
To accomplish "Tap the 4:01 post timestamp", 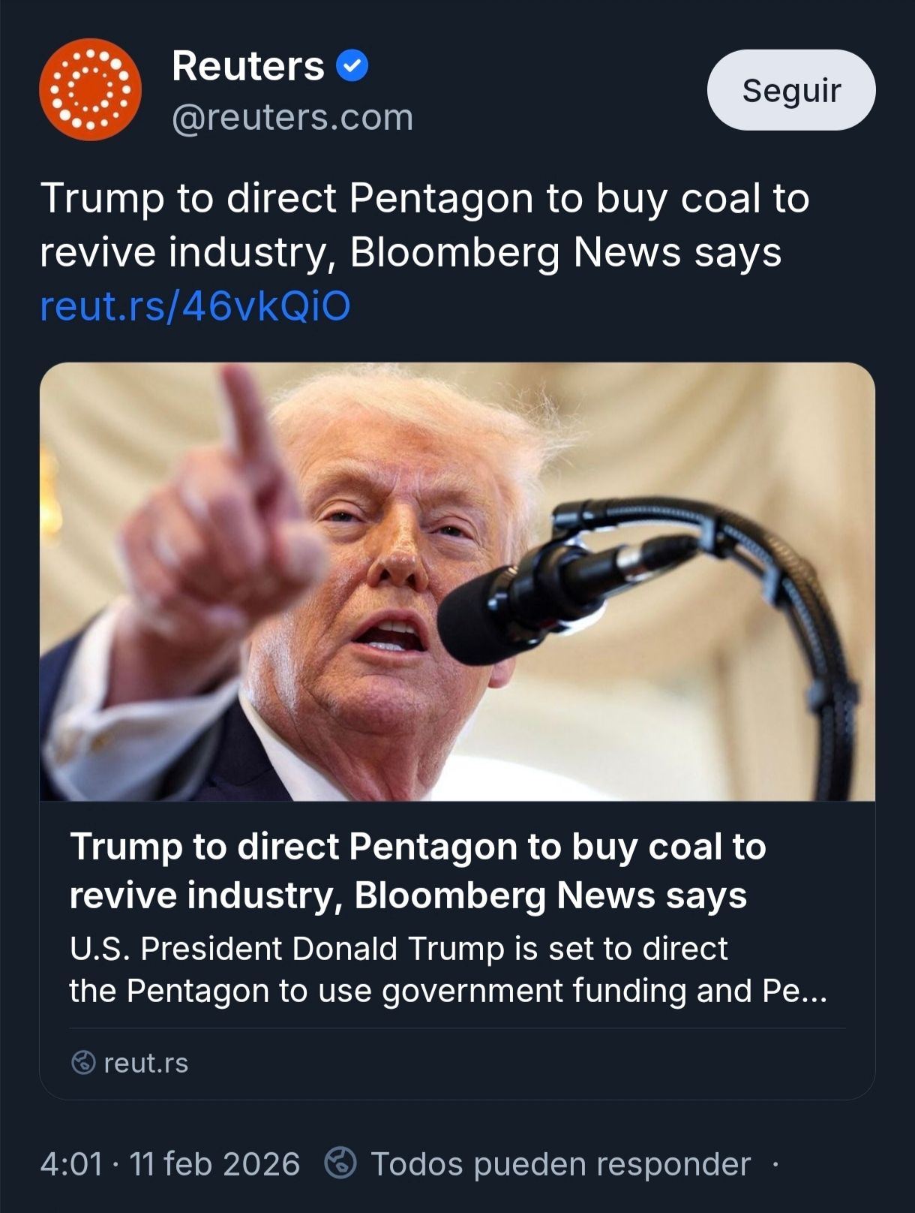I will pyautogui.click(x=71, y=1164).
